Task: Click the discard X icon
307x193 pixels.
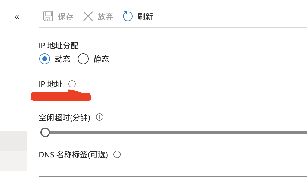Action: (x=88, y=16)
